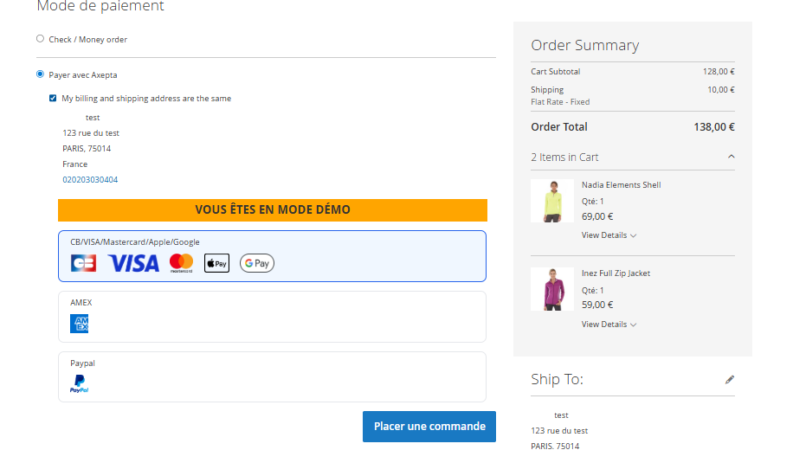Viewport: 793px width, 450px height.
Task: Click Nadia Elements Shell product thumbnail
Action: click(x=551, y=201)
